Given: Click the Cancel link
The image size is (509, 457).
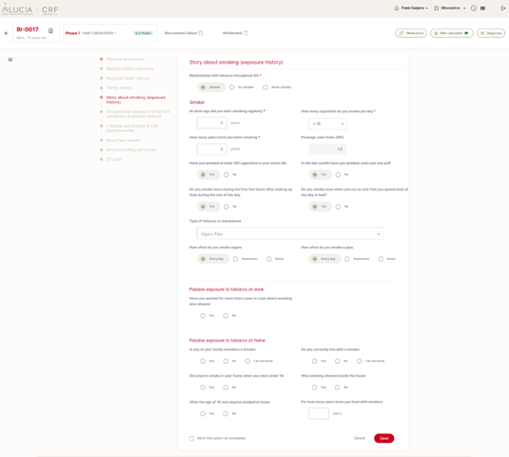Looking at the screenshot, I should click(x=360, y=438).
